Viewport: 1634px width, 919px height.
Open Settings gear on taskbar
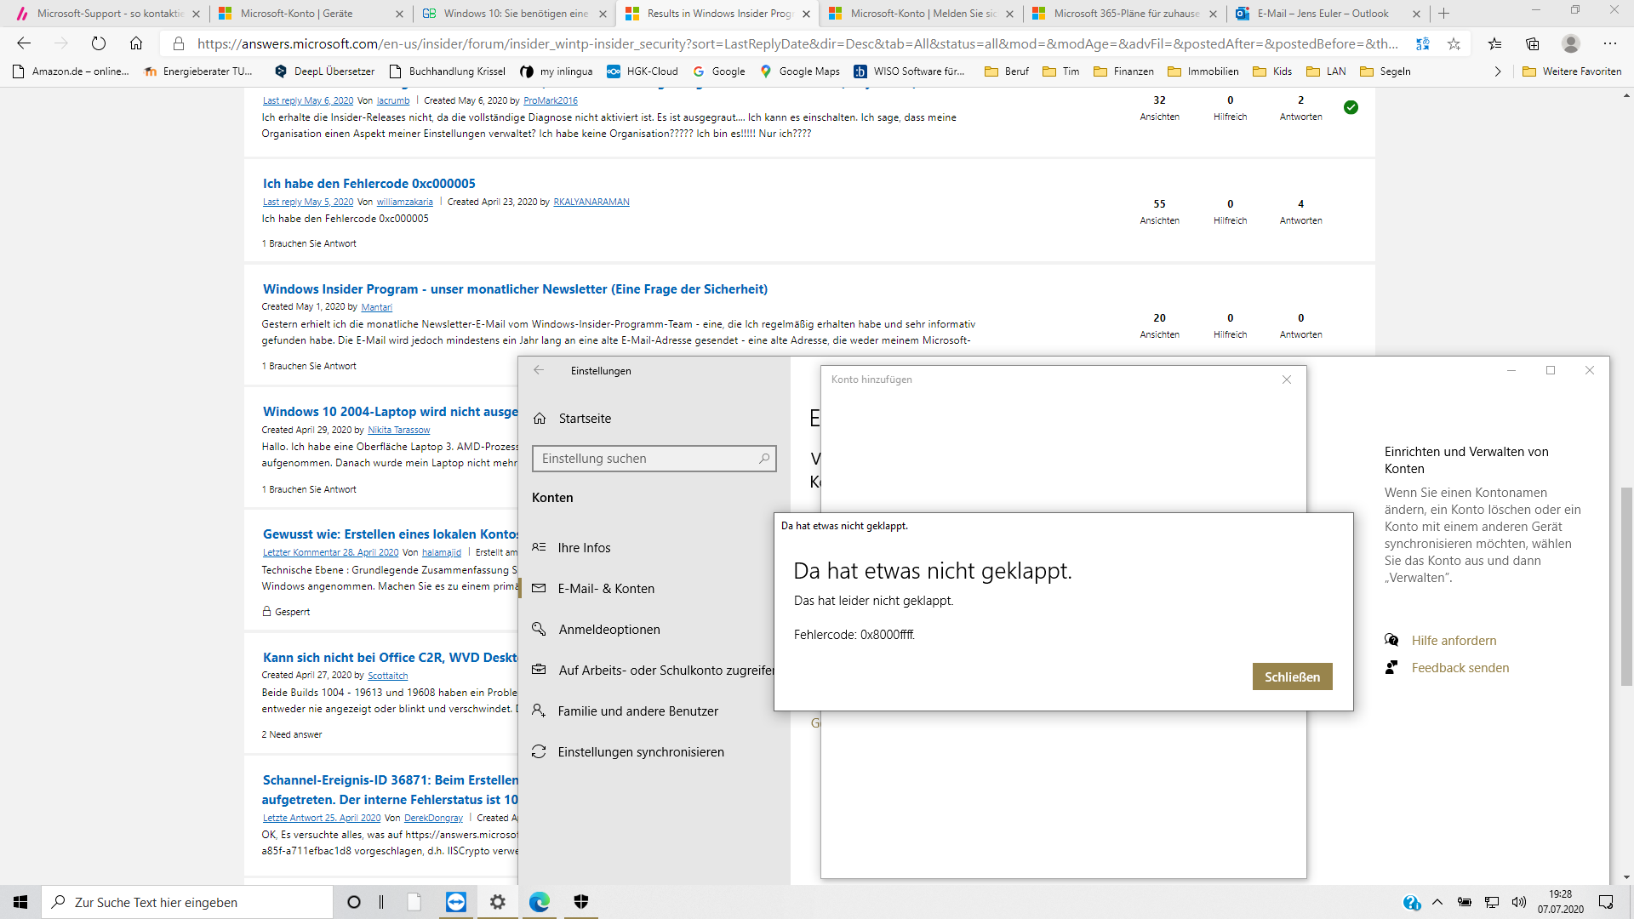click(x=498, y=902)
